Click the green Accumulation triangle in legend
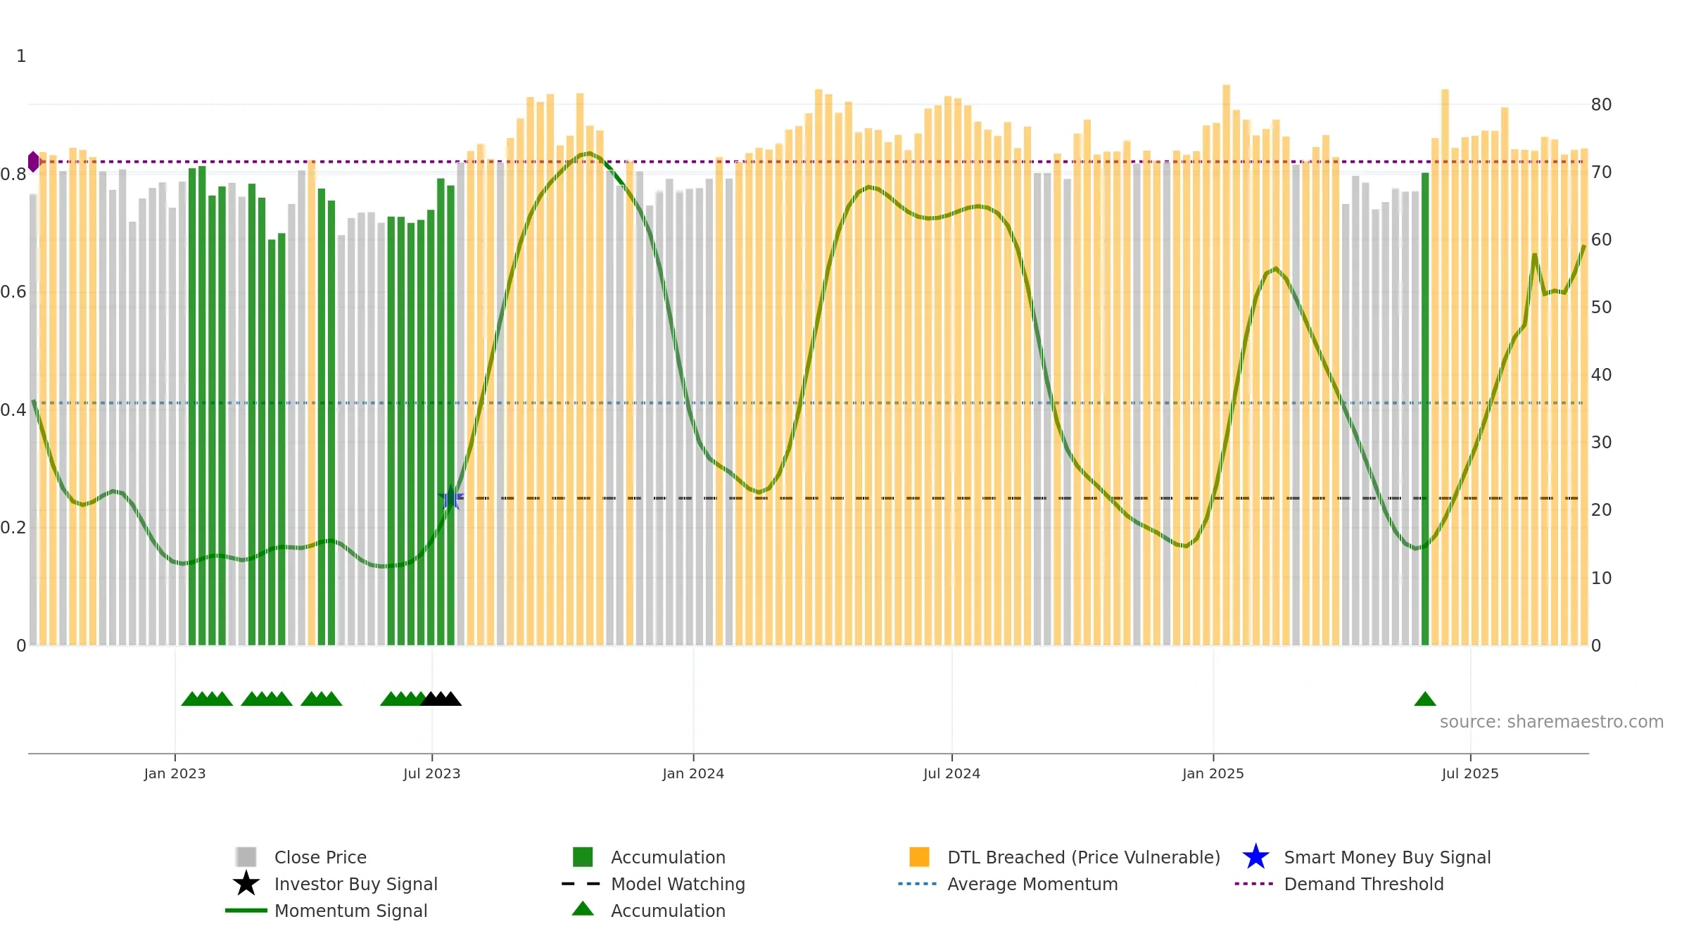 (x=583, y=908)
